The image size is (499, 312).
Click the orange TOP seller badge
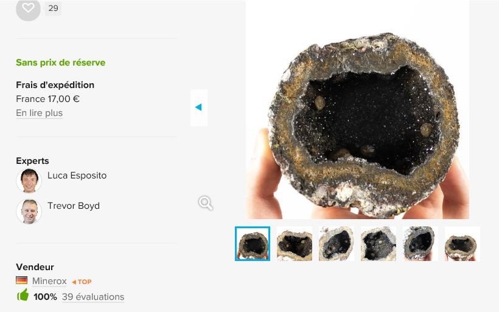tap(82, 282)
